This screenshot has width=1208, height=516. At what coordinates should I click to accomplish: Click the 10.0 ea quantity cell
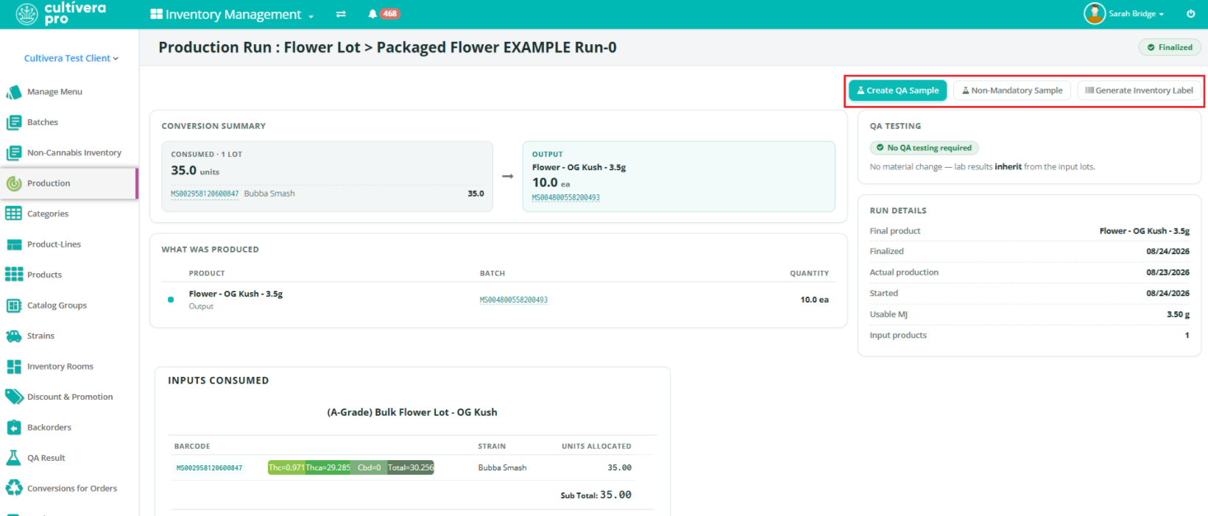coord(814,300)
